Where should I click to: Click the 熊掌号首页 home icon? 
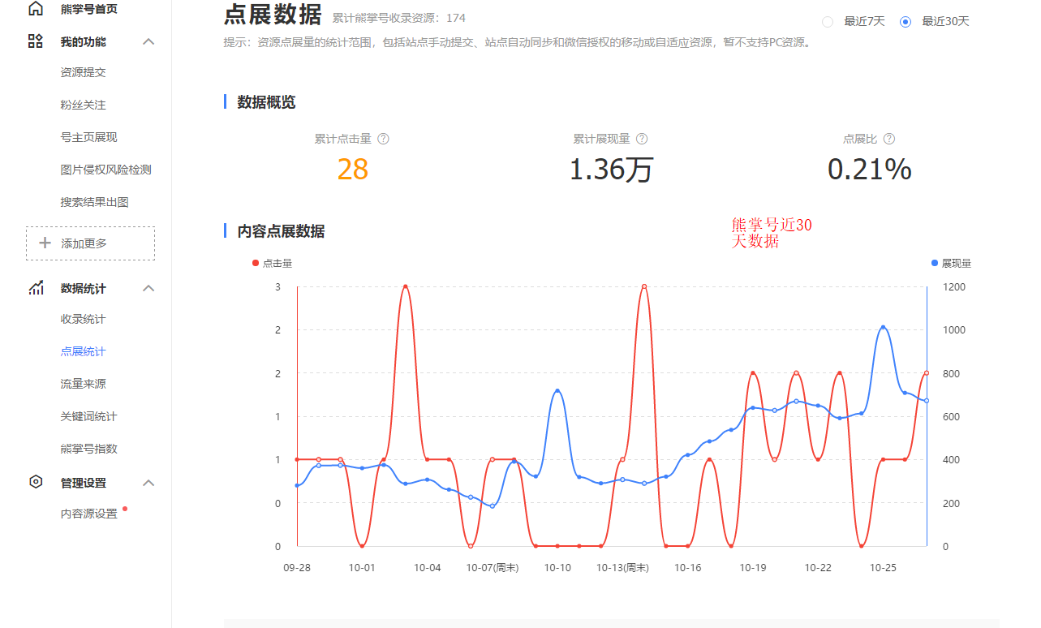point(34,7)
